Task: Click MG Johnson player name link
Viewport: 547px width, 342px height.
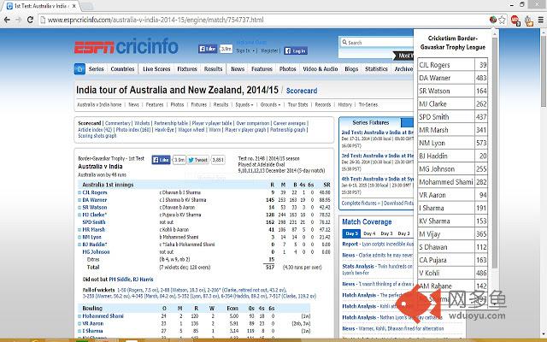Action: click(96, 252)
